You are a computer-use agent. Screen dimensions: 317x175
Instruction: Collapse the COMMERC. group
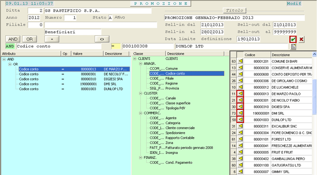click(140, 113)
